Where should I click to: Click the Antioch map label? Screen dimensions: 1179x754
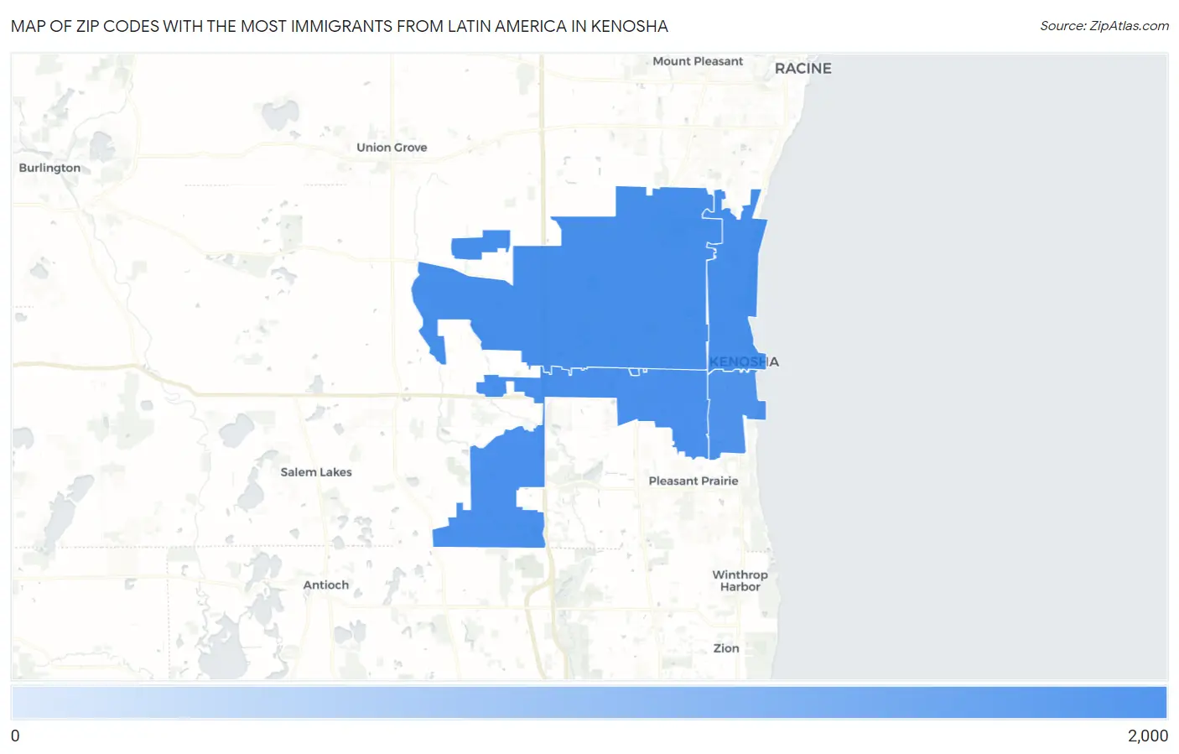pyautogui.click(x=326, y=585)
